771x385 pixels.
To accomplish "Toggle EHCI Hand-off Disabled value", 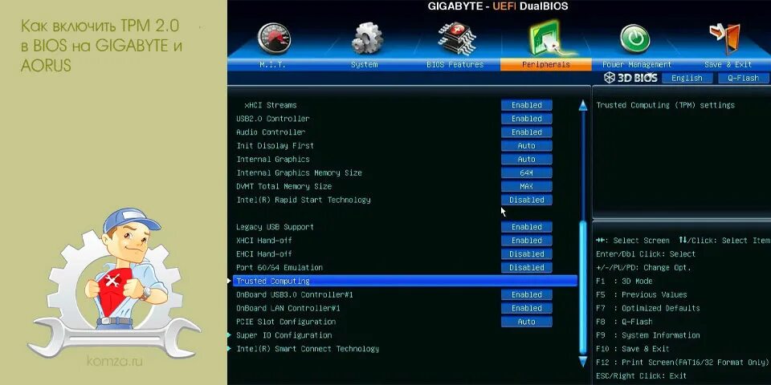I will coord(527,254).
